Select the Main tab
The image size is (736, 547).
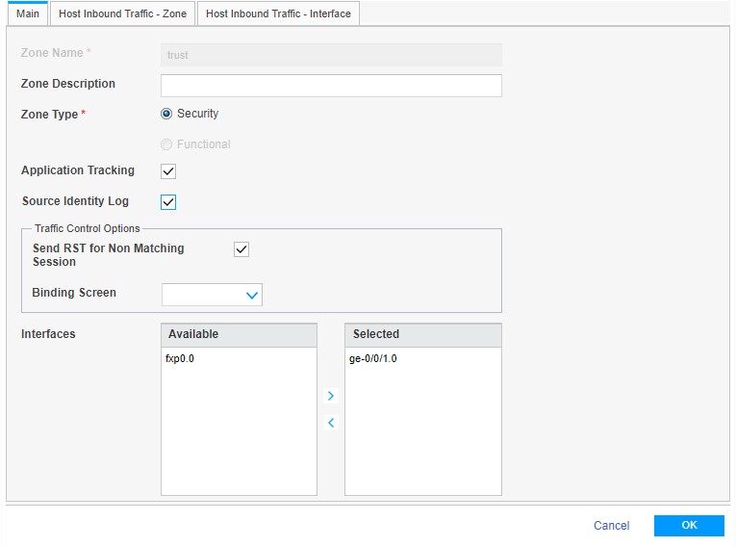[27, 14]
